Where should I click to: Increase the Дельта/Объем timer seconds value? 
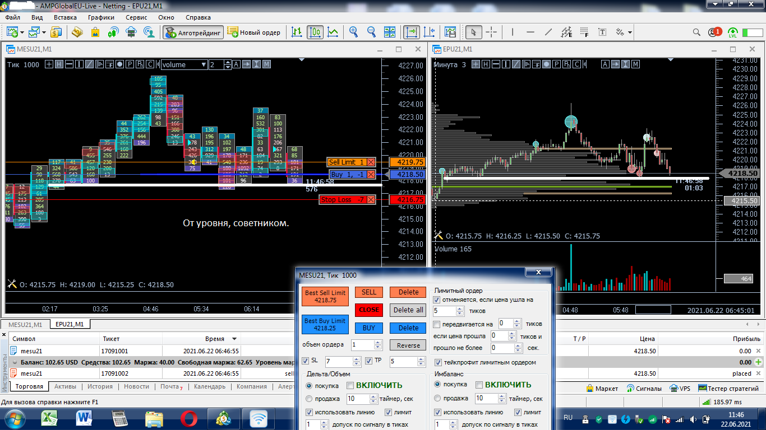pyautogui.click(x=374, y=396)
